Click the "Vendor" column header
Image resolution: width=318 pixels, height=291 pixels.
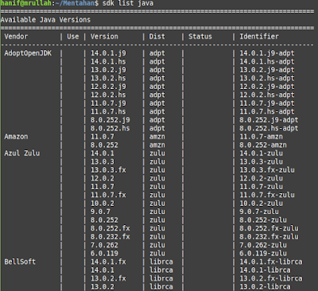click(16, 37)
